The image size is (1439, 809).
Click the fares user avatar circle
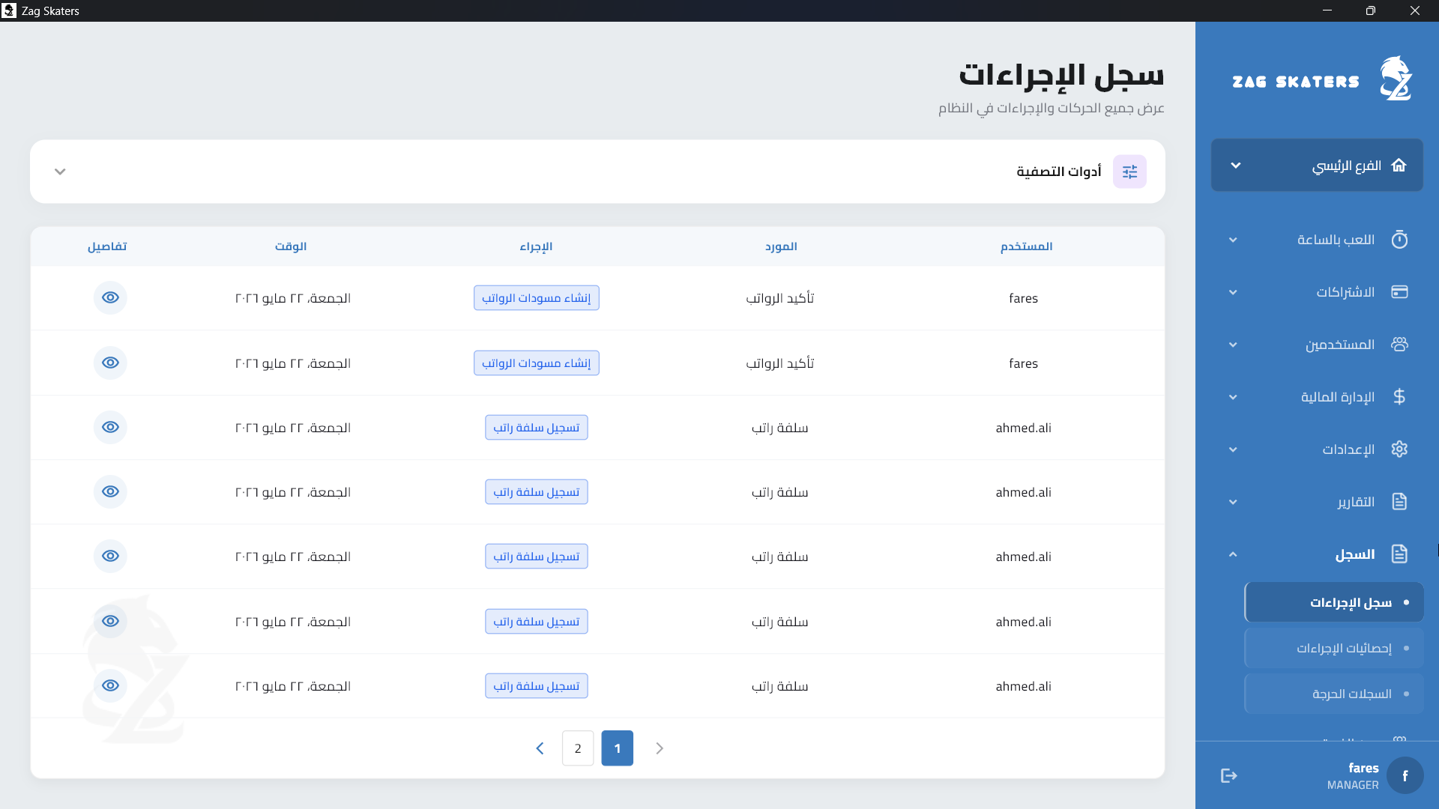1405,775
